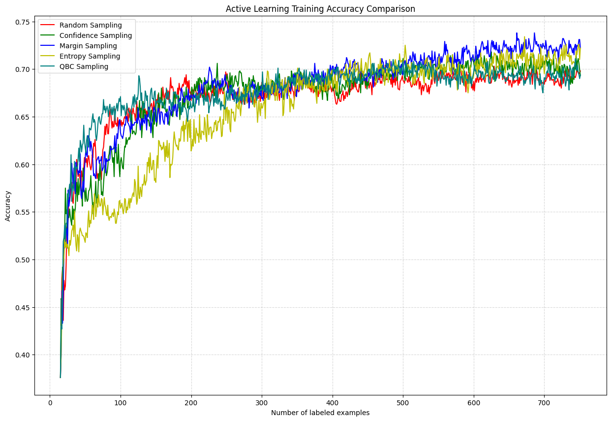The image size is (611, 421).
Task: Click the 'Entropy Sampling' legend label
Action: [90, 56]
